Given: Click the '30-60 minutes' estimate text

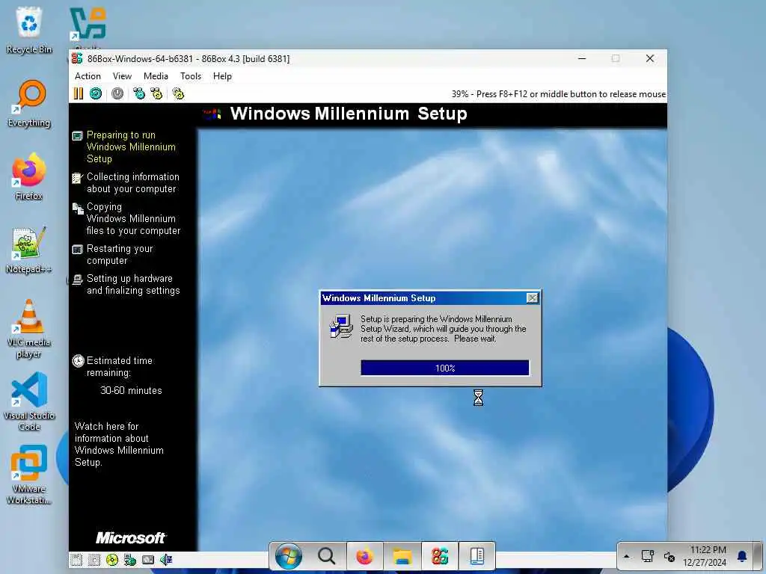Looking at the screenshot, I should click(x=131, y=390).
